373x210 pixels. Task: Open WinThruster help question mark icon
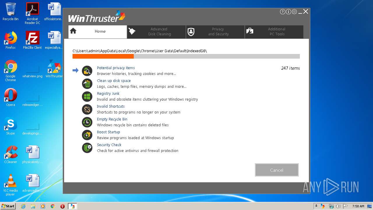[282, 12]
